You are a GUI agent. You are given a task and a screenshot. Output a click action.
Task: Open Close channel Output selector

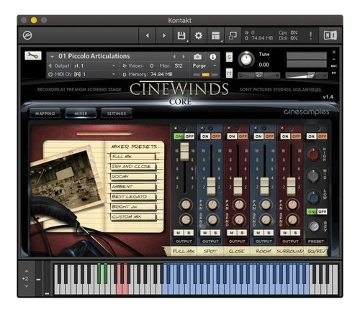(237, 242)
